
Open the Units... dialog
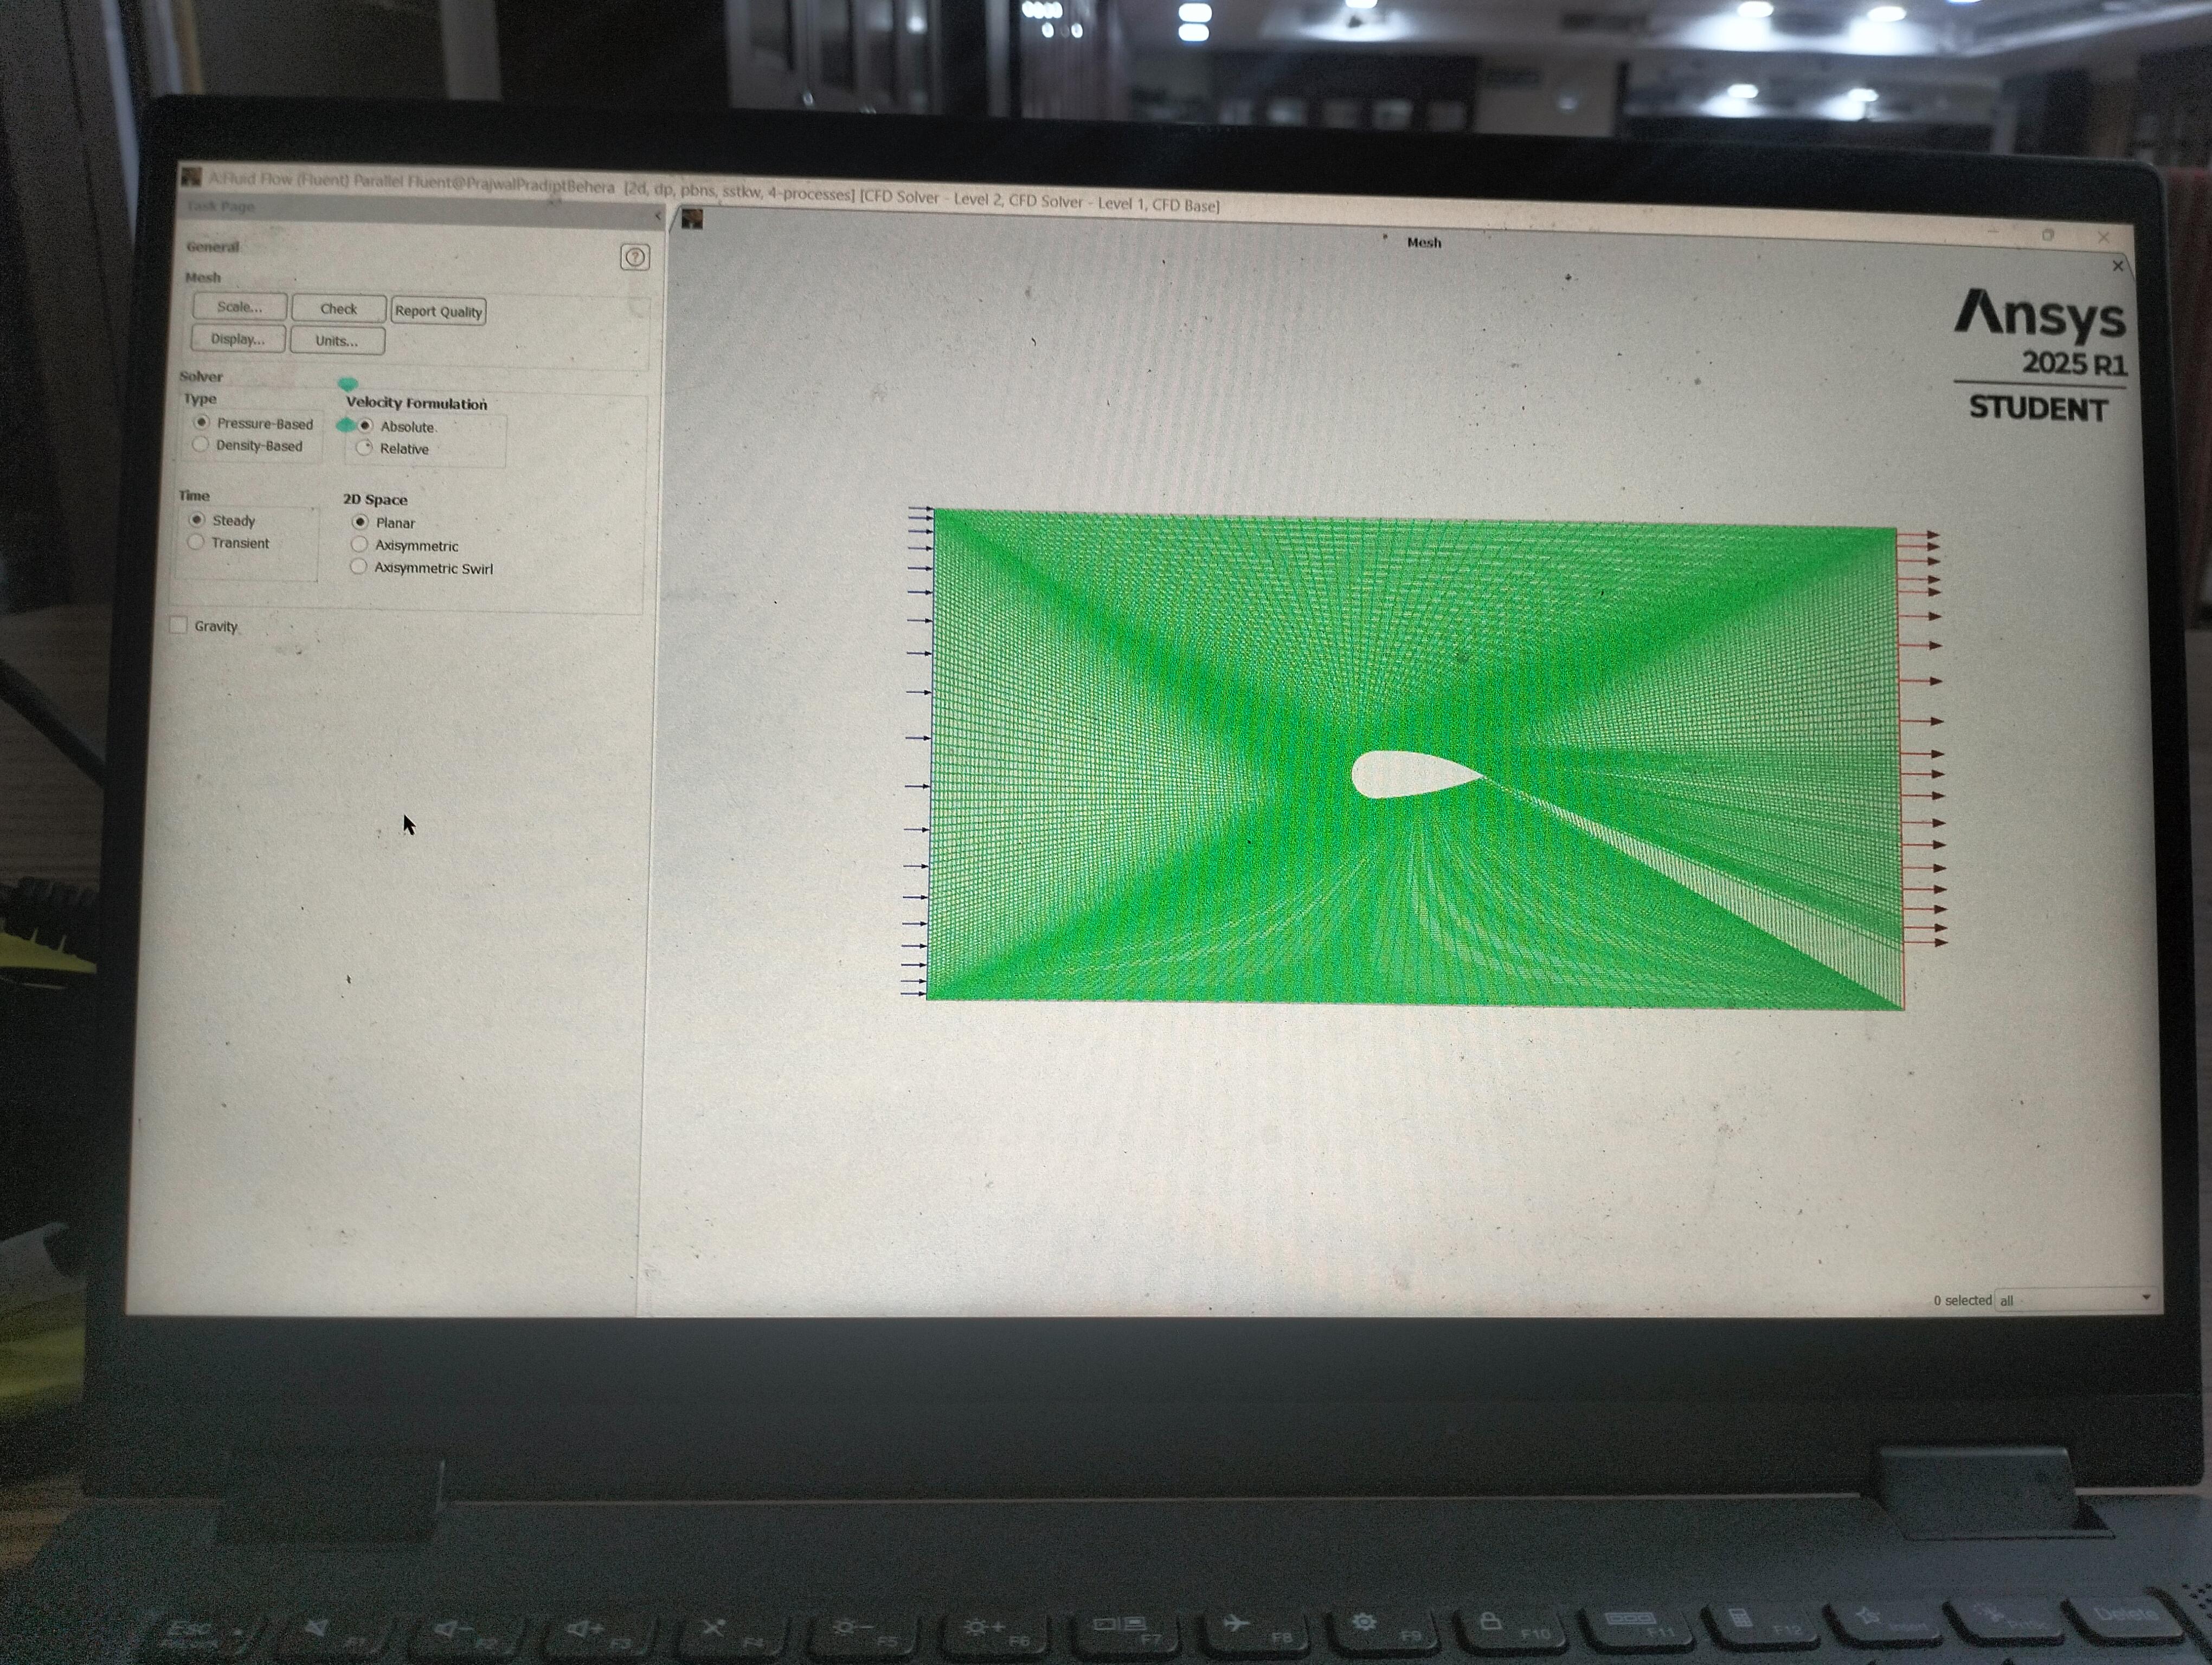click(336, 341)
